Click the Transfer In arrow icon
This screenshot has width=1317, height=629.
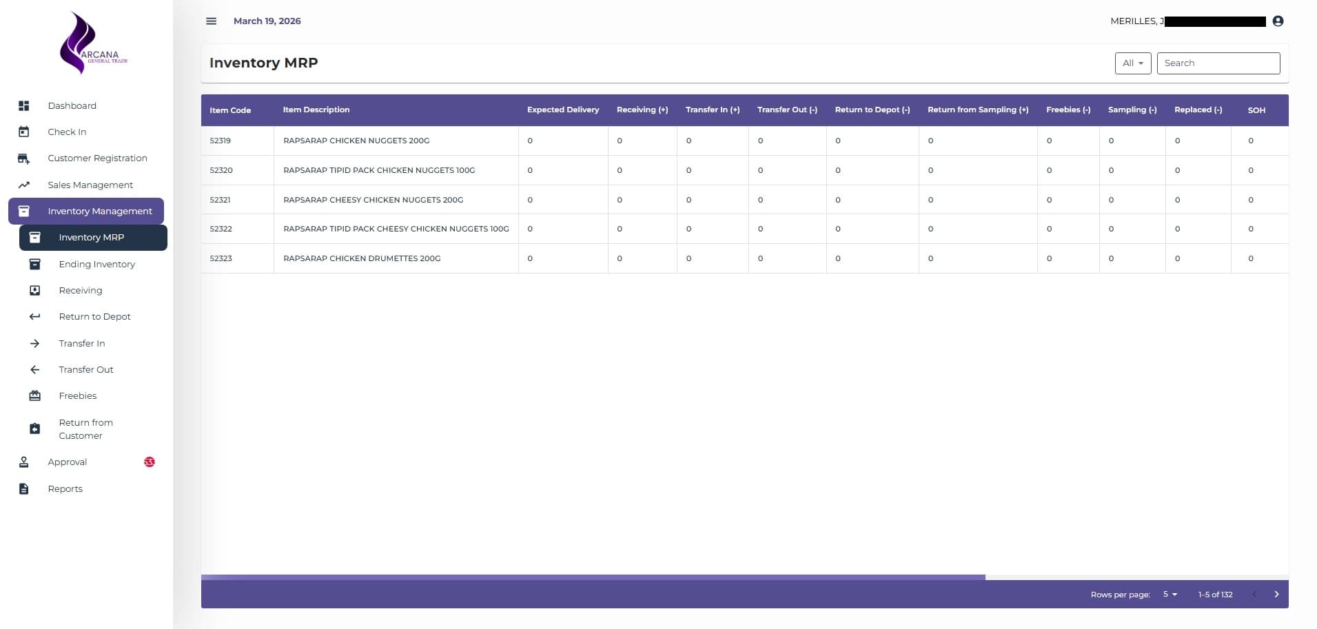(x=35, y=343)
